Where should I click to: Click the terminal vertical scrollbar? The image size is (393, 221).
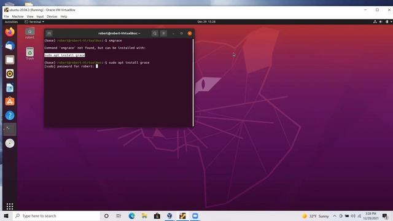click(x=193, y=82)
